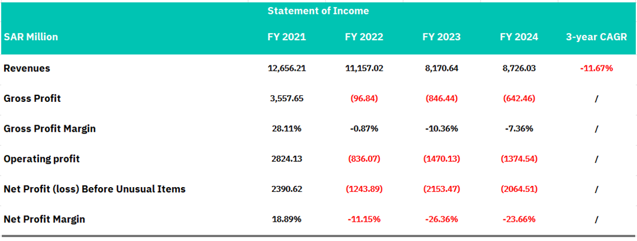Select the FY 2021 revenue value 12,656.21
Screen dimensions: 637x241
click(x=286, y=68)
